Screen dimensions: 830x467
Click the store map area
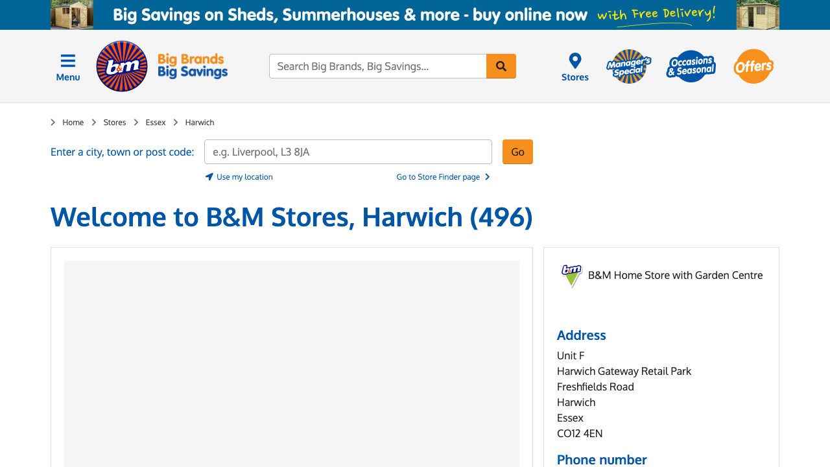tap(292, 363)
